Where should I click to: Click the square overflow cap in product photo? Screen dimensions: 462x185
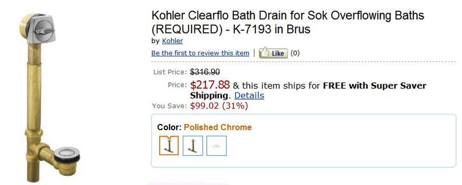(43, 29)
